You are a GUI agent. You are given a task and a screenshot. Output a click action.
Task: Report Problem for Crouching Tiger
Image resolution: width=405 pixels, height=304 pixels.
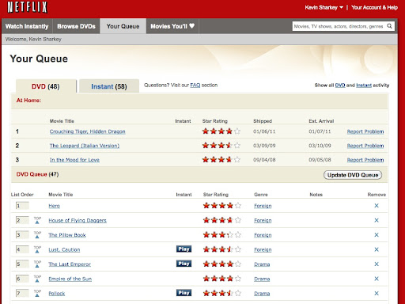(365, 131)
